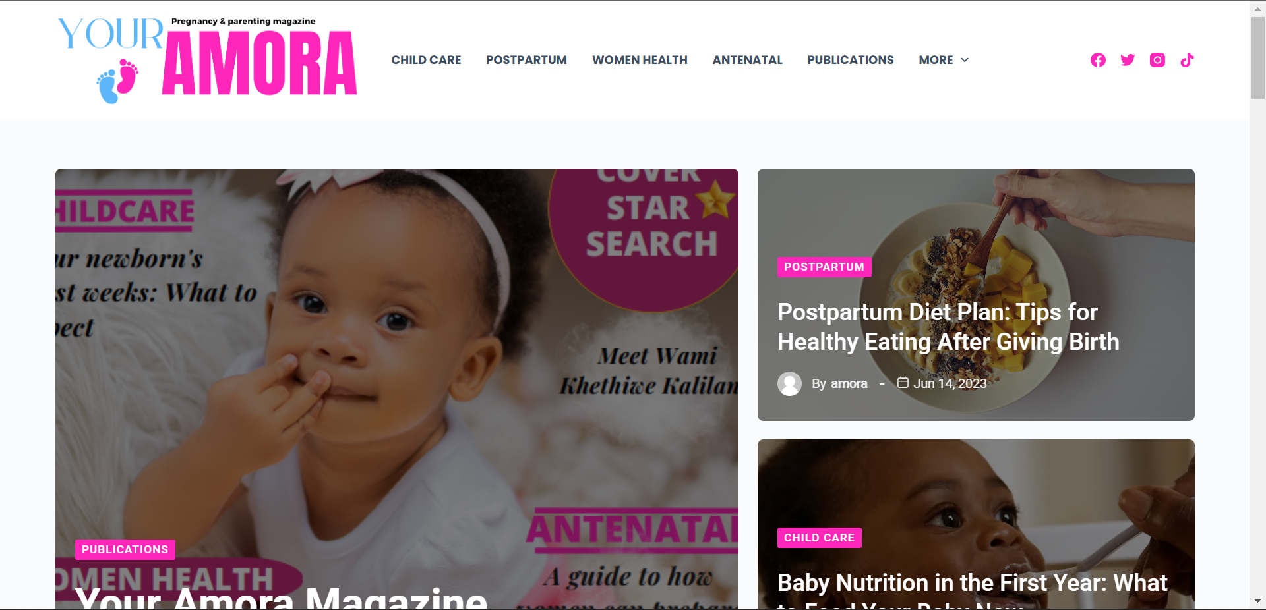Screen dimensions: 1266x610
Task: Open the baby magazine cover thumbnail
Action: pyautogui.click(x=397, y=389)
